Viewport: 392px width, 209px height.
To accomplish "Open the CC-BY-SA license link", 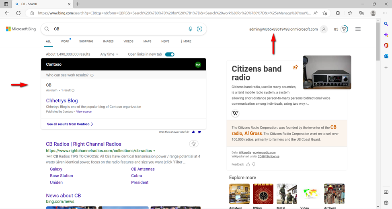I will click(269, 156).
